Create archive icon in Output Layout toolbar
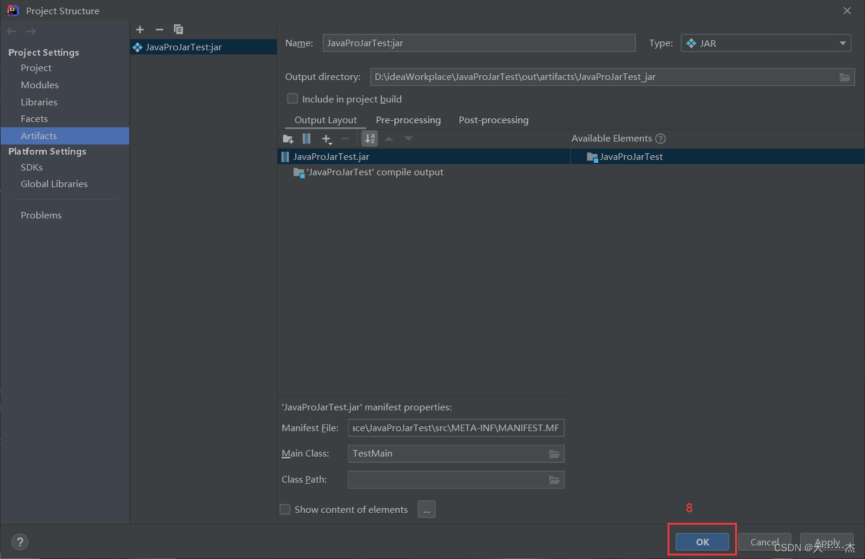865x559 pixels. pos(307,139)
